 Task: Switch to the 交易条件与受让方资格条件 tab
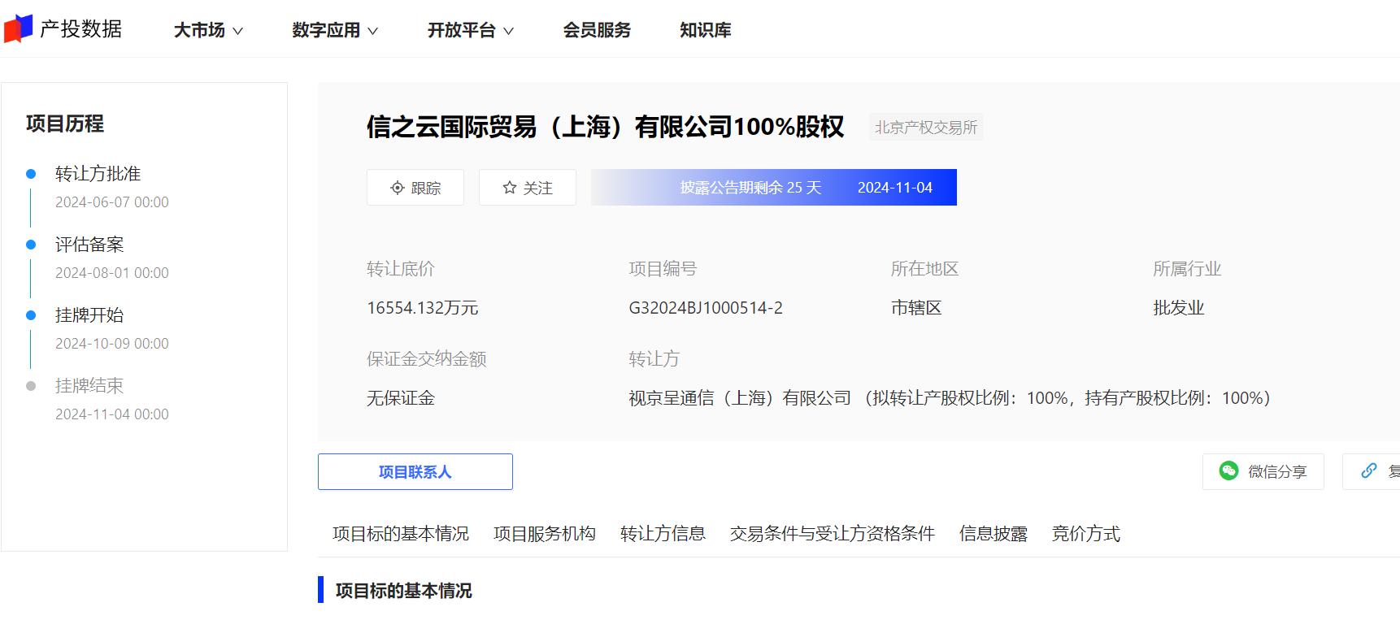click(833, 534)
